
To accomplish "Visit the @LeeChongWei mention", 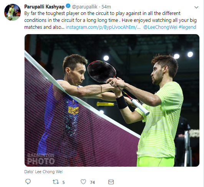I will (160, 27).
